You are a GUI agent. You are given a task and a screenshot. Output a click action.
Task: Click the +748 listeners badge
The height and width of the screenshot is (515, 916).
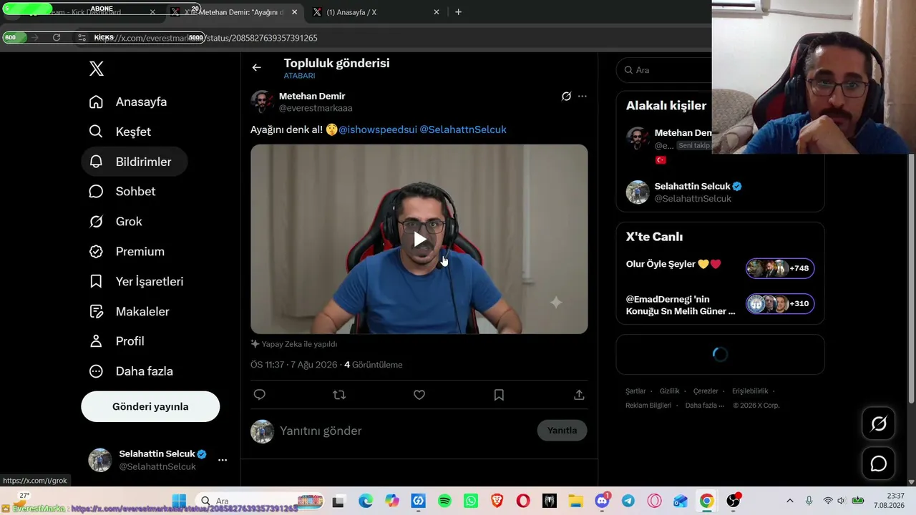pyautogui.click(x=780, y=268)
